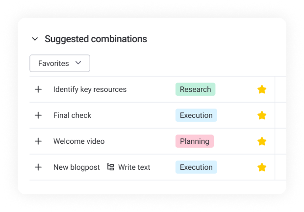Add the Final check task

pyautogui.click(x=38, y=115)
